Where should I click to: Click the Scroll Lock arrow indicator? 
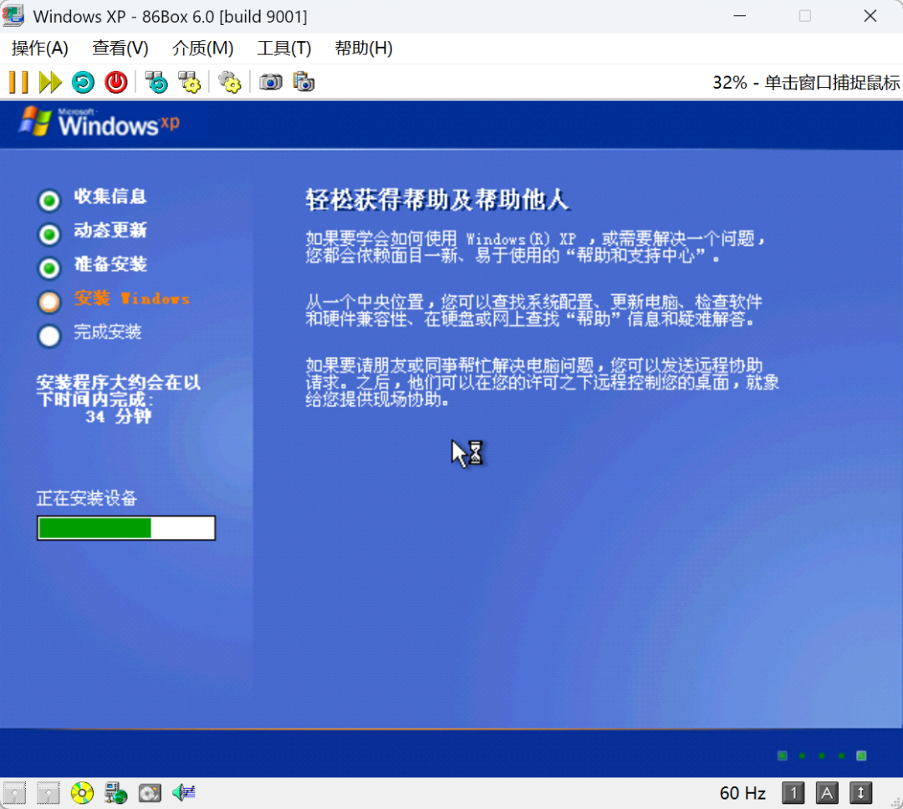(861, 793)
